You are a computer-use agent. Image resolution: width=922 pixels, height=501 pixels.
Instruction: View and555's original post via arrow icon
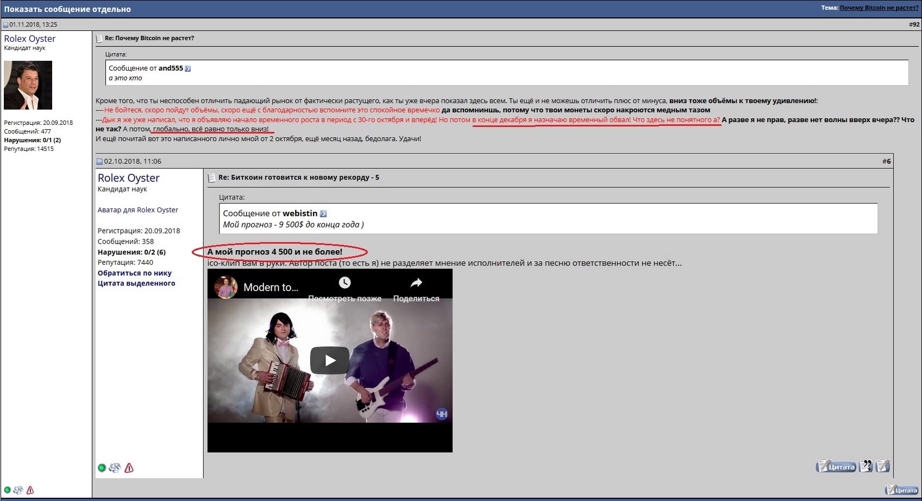coord(188,68)
